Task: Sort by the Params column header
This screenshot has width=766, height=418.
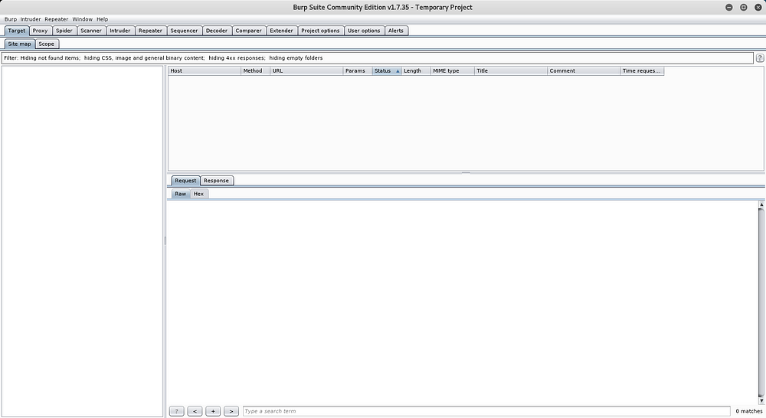Action: [358, 70]
